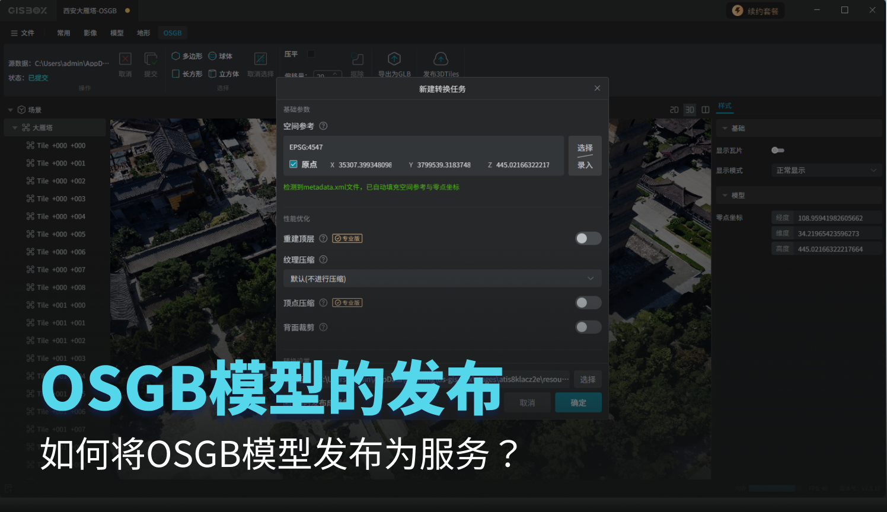This screenshot has height=512, width=887.
Task: Open the 显示模式 dropdown
Action: click(825, 171)
